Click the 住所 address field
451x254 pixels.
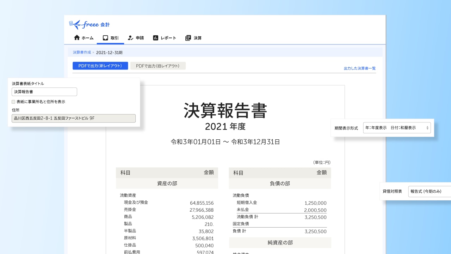[74, 118]
